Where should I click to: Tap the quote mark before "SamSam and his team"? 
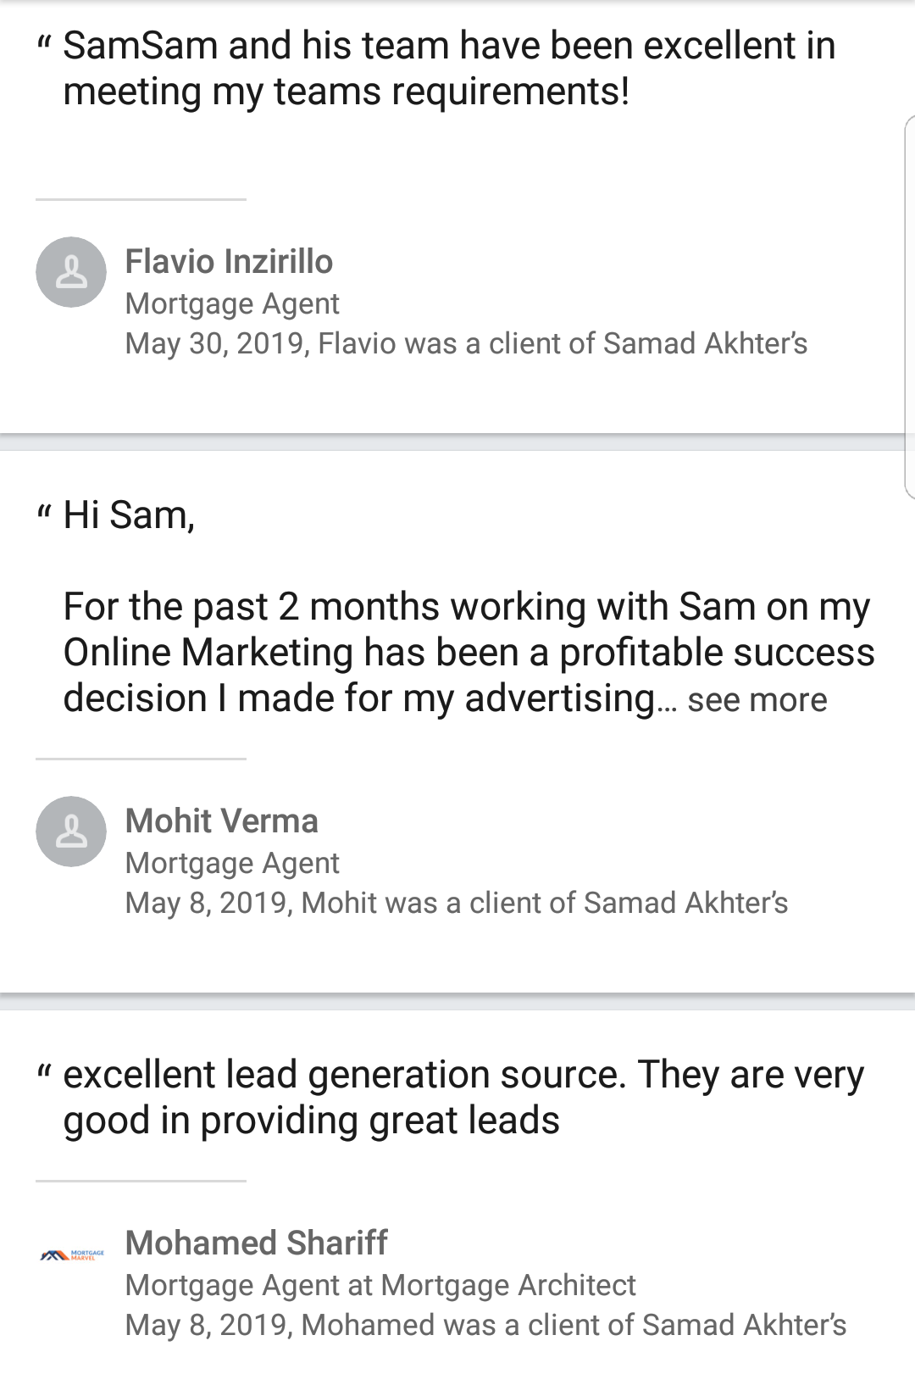click(x=45, y=42)
